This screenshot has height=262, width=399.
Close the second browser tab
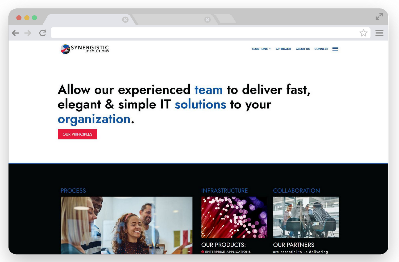point(207,20)
